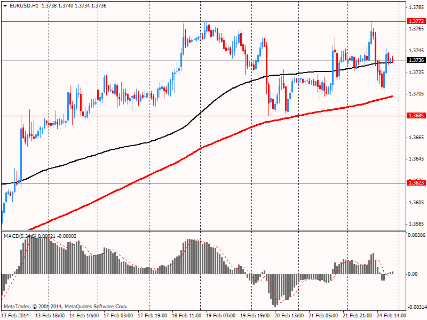Screen dimensions: 427x320
Task: Click the 13 Feb 18:00 time axis label
Action: click(x=50, y=315)
